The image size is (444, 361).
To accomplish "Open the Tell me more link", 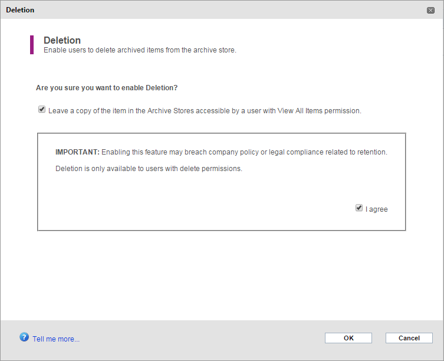I will coord(56,339).
